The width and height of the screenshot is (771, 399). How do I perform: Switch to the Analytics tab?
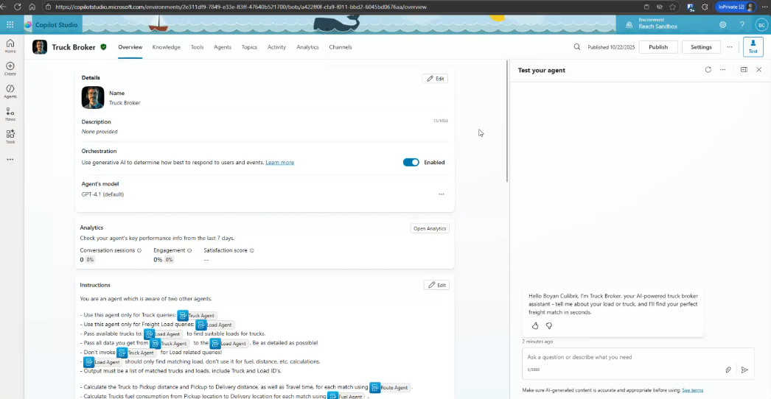(x=307, y=47)
